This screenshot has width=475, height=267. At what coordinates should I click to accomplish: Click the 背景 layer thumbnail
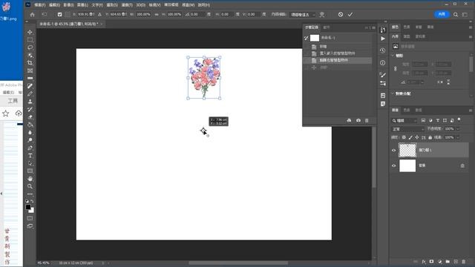point(407,166)
